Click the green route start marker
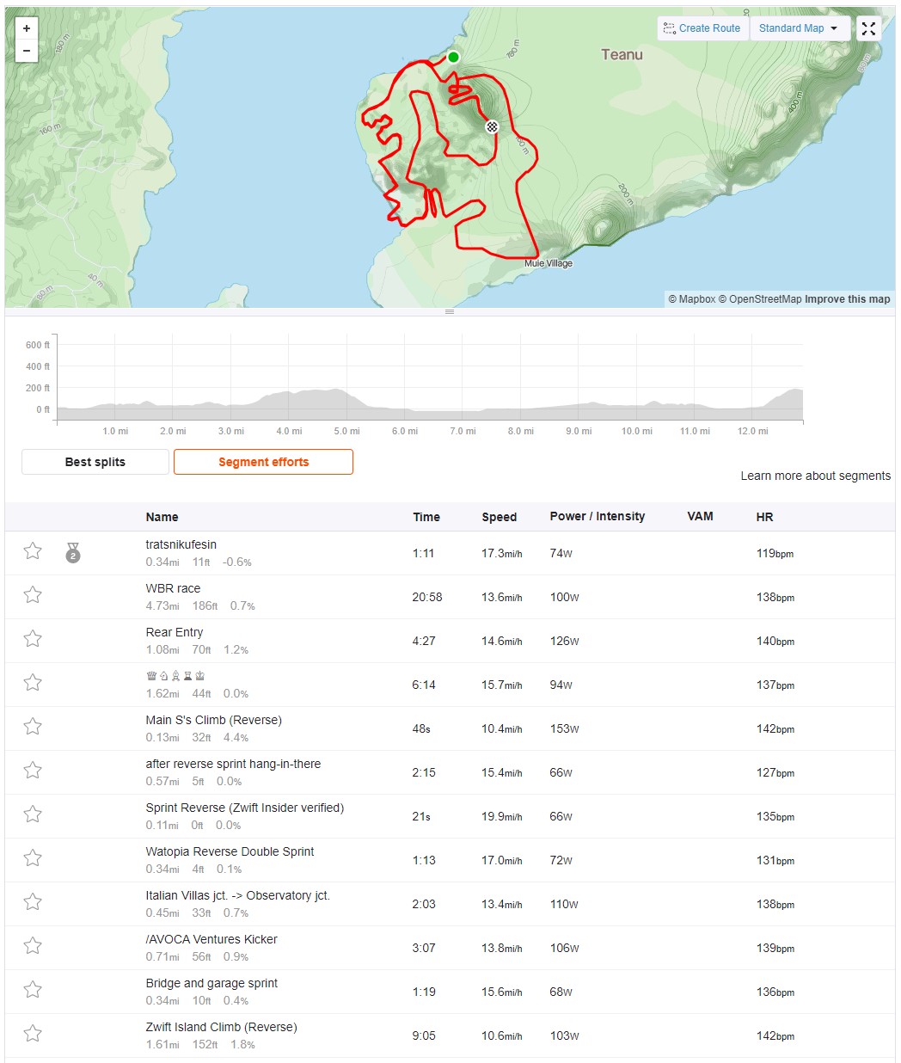This screenshot has height=1063, width=901. click(453, 58)
